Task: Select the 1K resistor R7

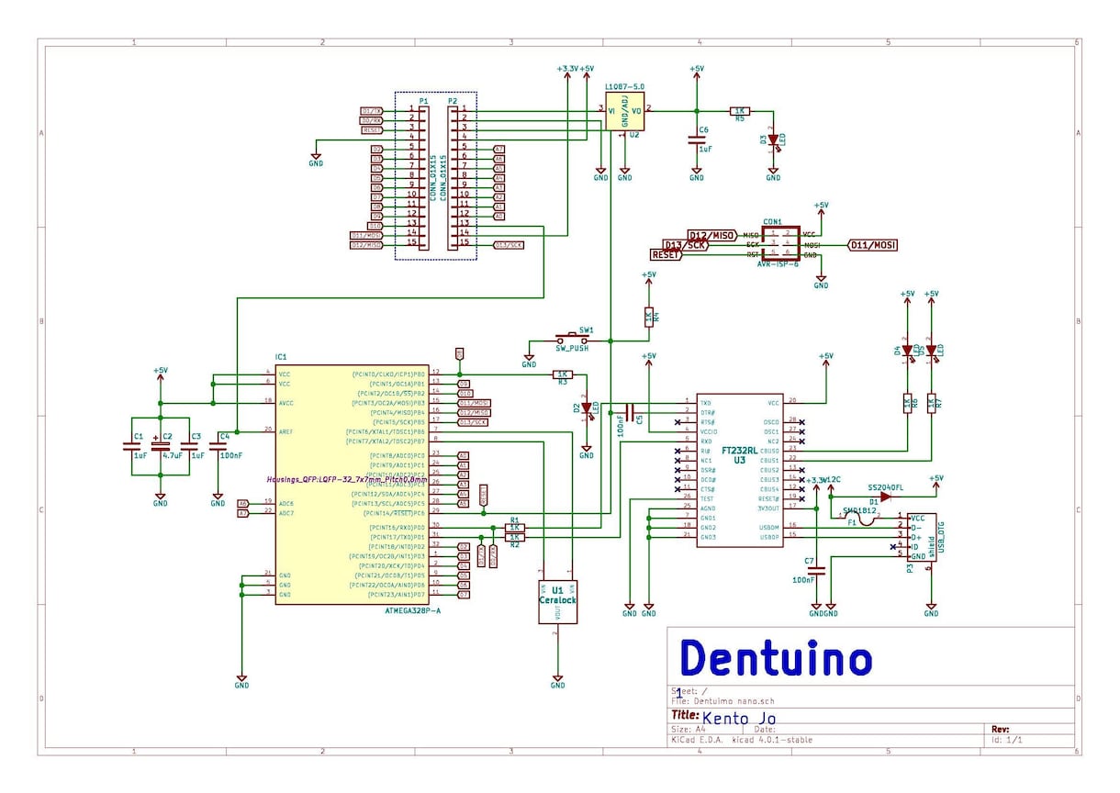Action: (931, 403)
